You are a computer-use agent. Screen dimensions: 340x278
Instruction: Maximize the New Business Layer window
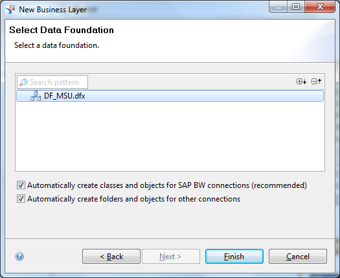pos(296,6)
